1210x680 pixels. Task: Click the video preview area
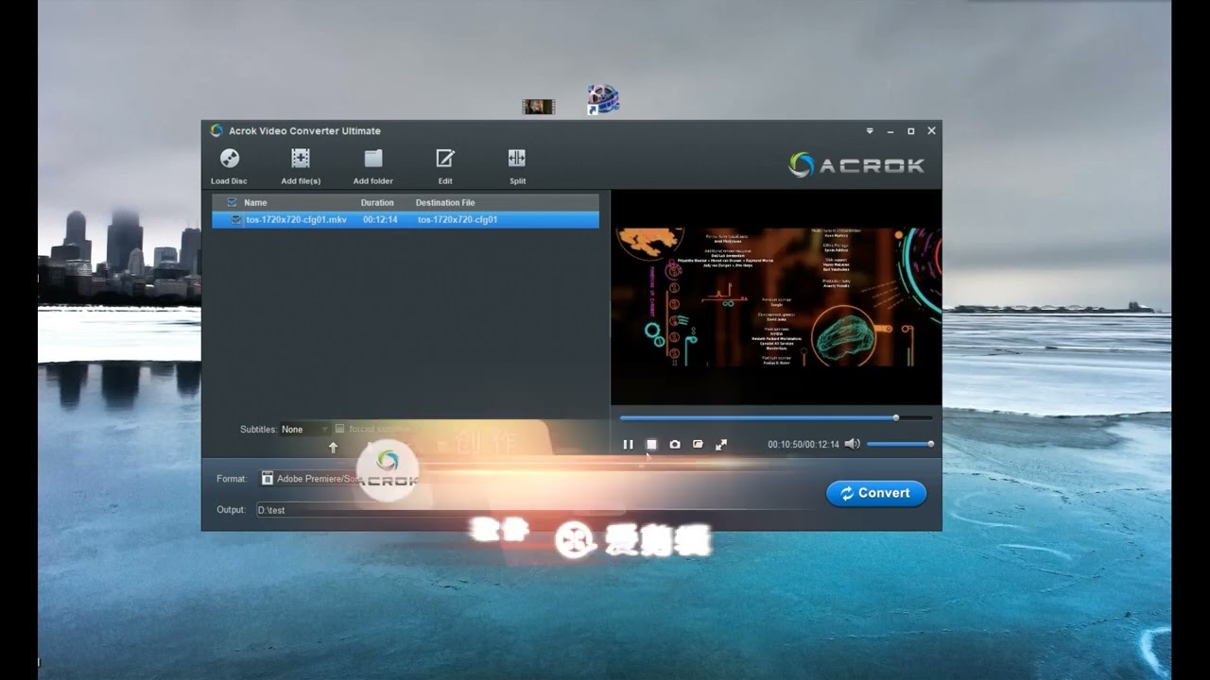point(776,297)
